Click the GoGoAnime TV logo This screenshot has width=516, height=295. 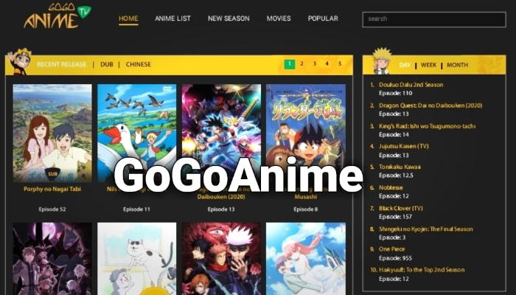pyautogui.click(x=57, y=15)
